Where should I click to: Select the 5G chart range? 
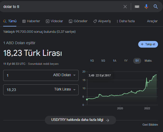point(103,61)
